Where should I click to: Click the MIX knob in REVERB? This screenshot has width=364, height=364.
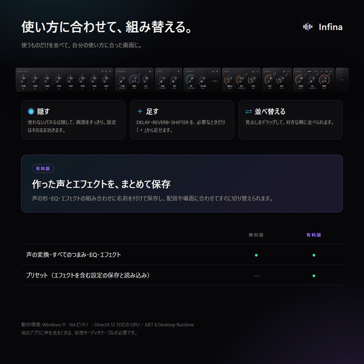pos(282,80)
